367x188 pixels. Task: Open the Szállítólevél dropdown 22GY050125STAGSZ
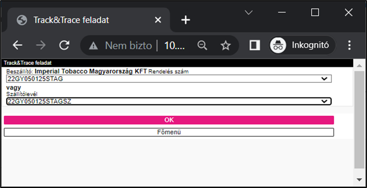point(169,101)
